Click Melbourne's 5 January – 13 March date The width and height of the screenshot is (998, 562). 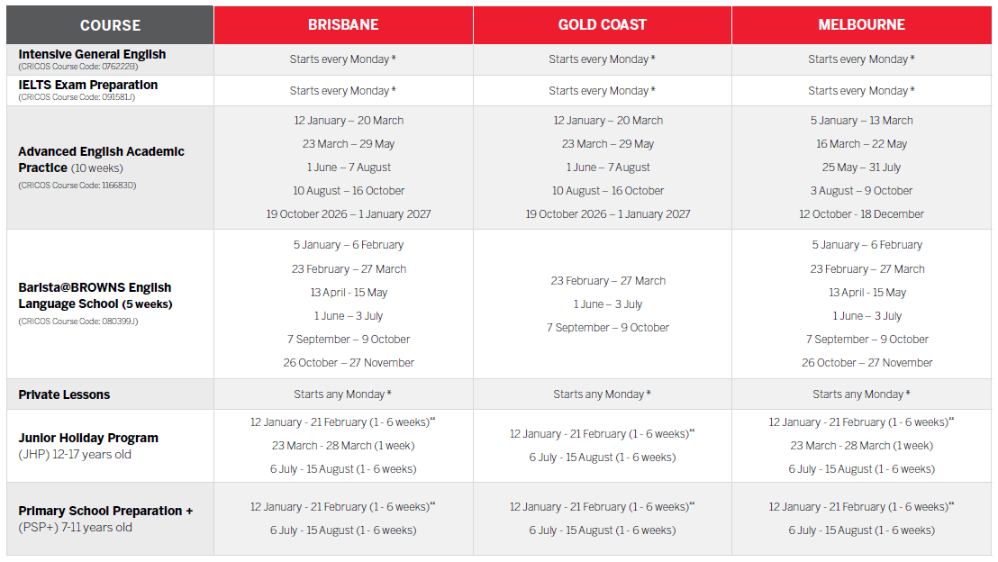point(861,121)
